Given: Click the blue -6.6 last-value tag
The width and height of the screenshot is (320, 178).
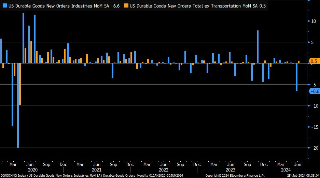Looking at the screenshot, I should pyautogui.click(x=314, y=91).
